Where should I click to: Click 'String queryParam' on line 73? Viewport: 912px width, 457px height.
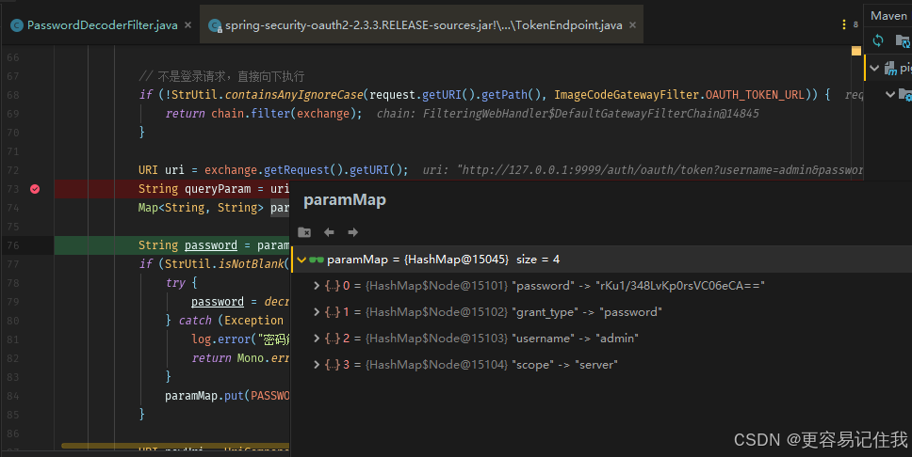click(194, 189)
